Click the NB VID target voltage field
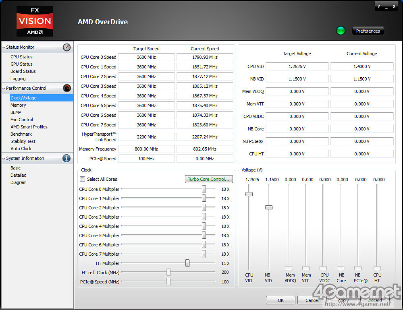Viewport: 403px width, 310px height. [x=297, y=79]
